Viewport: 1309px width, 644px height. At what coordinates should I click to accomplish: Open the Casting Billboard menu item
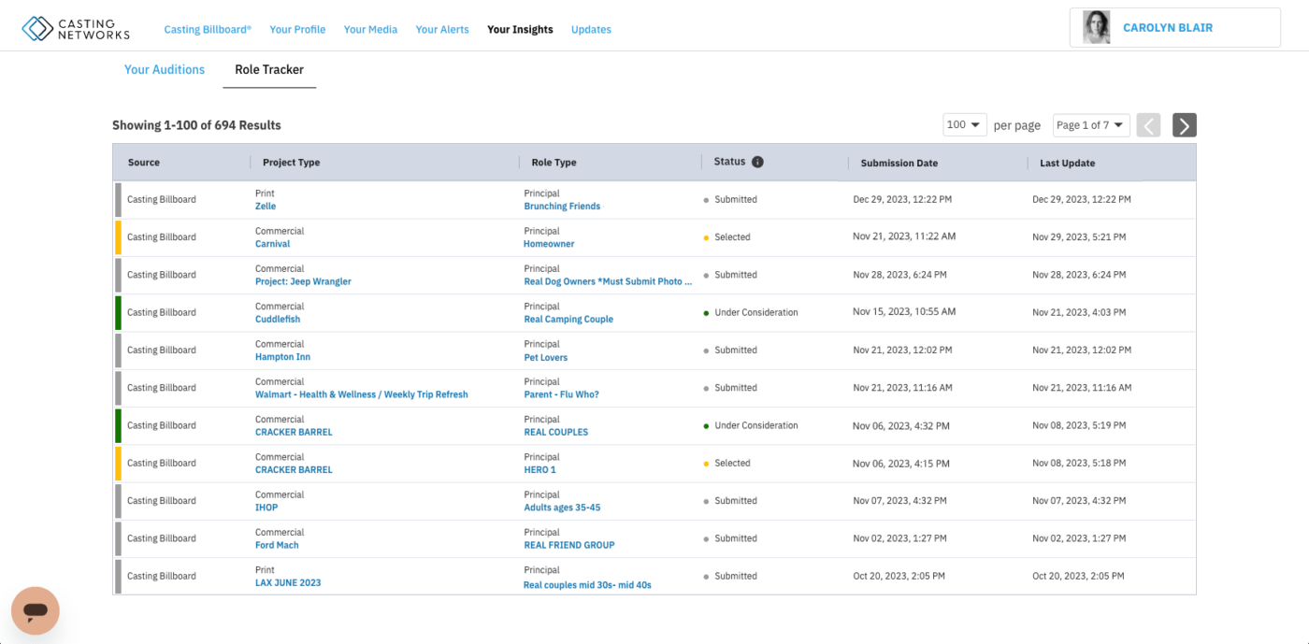click(207, 29)
